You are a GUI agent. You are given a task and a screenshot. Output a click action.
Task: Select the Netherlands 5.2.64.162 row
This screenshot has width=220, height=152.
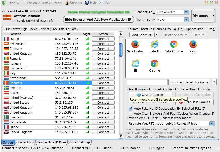[47, 78]
